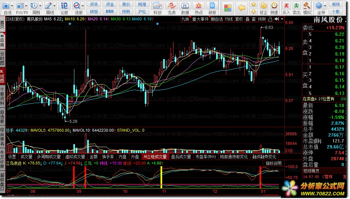This screenshot has width=350, height=199.
Task: Open the 新股 IPO icon
Action: click(212, 6)
